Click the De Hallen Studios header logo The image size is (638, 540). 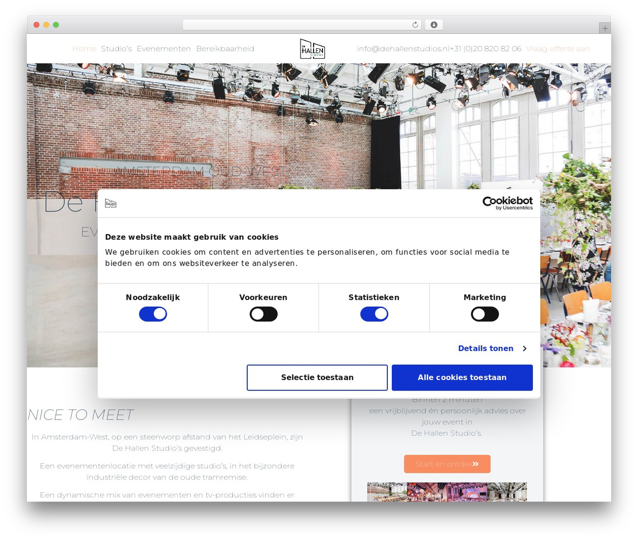[313, 49]
